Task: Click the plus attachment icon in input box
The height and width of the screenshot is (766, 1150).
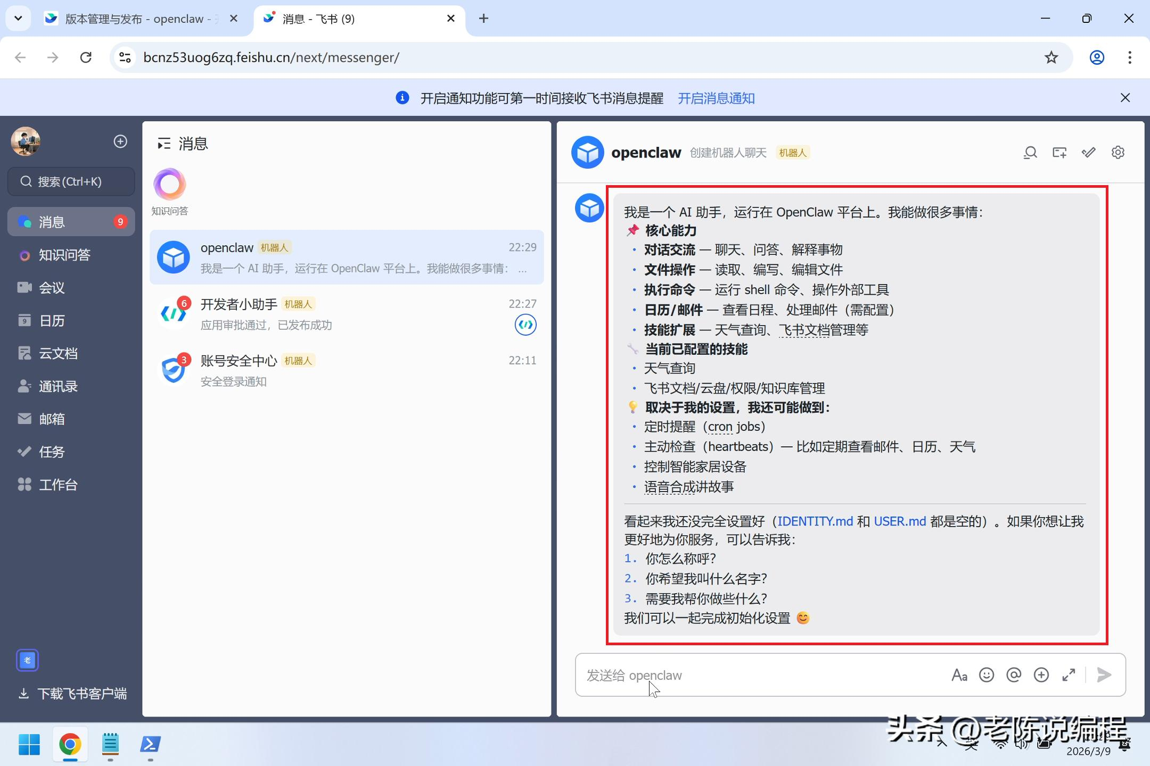Action: click(x=1041, y=675)
